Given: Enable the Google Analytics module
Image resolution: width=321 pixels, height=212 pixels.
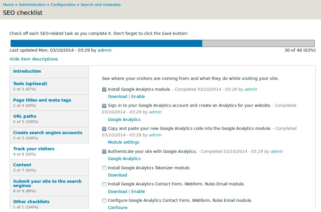Looking at the screenshot, I should pyautogui.click(x=138, y=96).
